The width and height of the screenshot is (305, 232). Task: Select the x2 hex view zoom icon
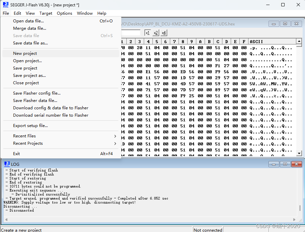tap(156, 32)
